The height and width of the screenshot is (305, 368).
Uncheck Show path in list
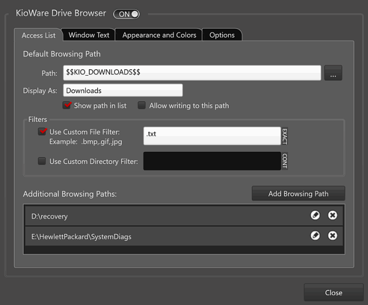click(67, 105)
